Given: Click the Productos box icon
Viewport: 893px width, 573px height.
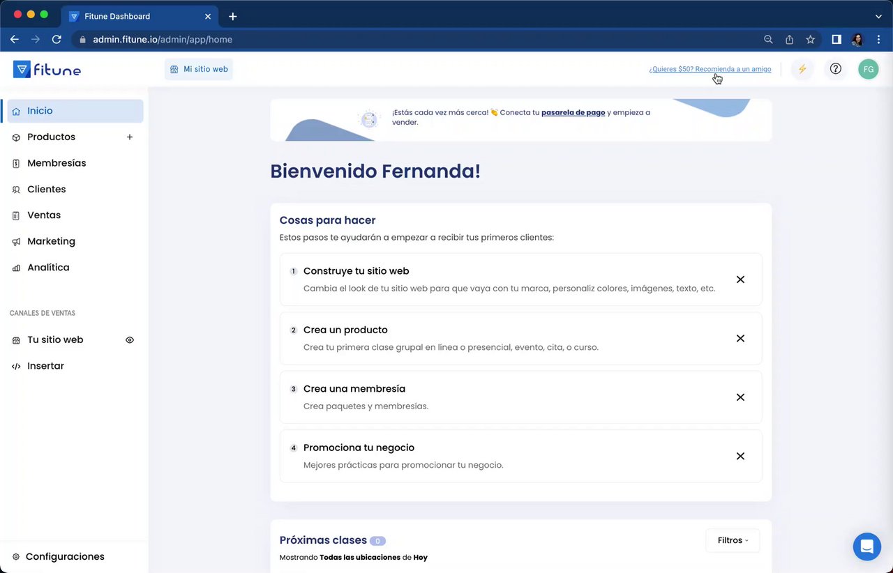Looking at the screenshot, I should [x=16, y=137].
